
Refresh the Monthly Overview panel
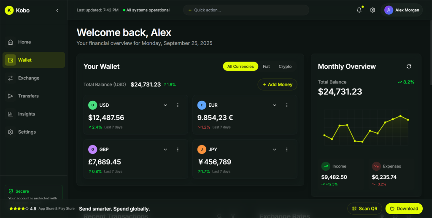(x=408, y=66)
